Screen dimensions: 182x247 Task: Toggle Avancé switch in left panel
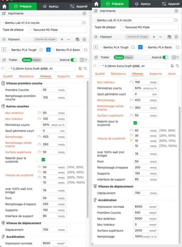click(73, 60)
